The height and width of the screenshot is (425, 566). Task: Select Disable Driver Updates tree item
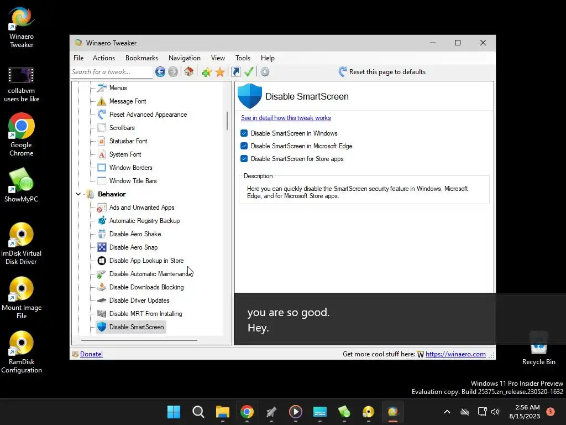pos(139,300)
